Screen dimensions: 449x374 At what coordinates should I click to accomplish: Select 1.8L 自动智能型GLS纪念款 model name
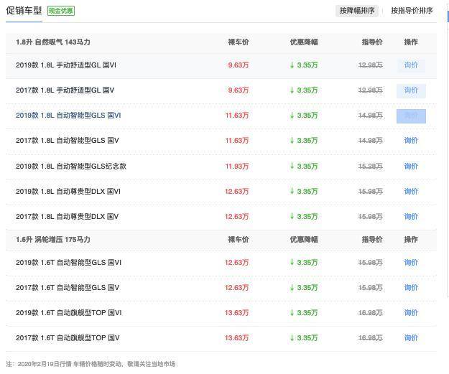[71, 167]
